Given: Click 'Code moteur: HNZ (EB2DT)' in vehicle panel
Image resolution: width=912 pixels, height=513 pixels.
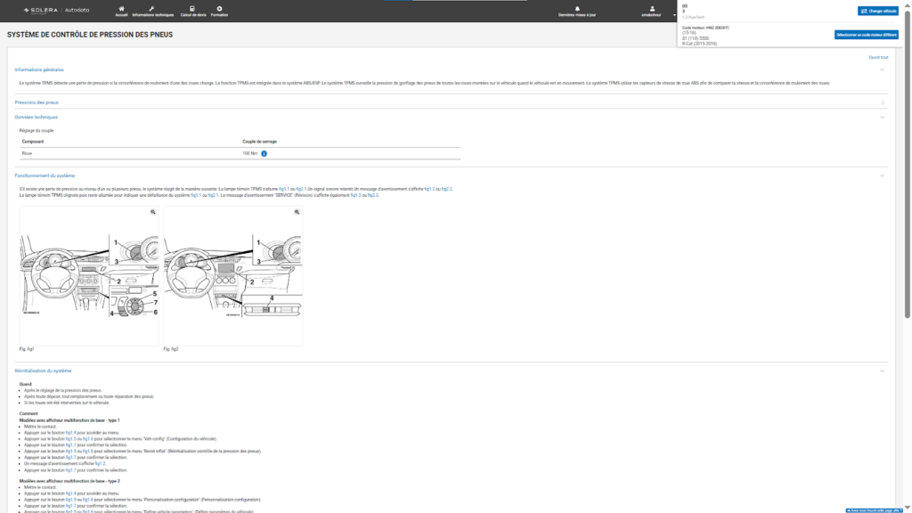Looking at the screenshot, I should coord(705,28).
